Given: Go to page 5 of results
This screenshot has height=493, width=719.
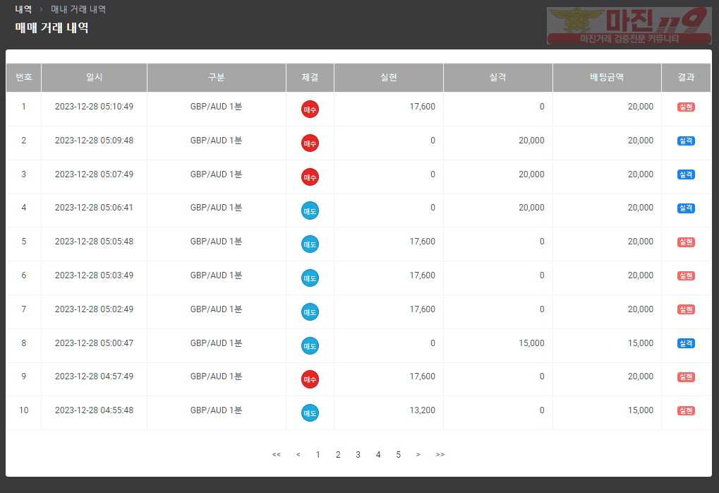Looking at the screenshot, I should (x=399, y=454).
